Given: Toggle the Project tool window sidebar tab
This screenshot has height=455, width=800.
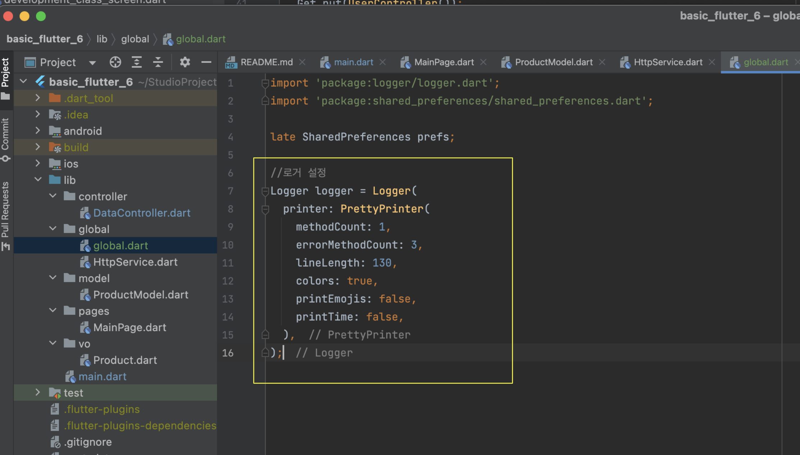Looking at the screenshot, I should 5,74.
